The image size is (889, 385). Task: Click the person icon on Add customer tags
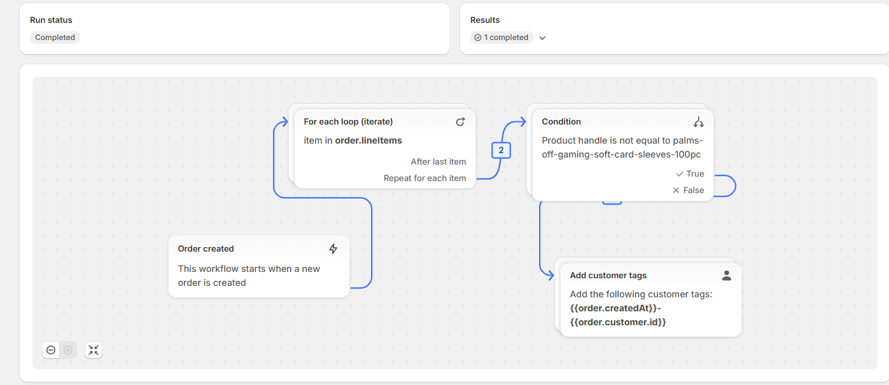pos(727,275)
